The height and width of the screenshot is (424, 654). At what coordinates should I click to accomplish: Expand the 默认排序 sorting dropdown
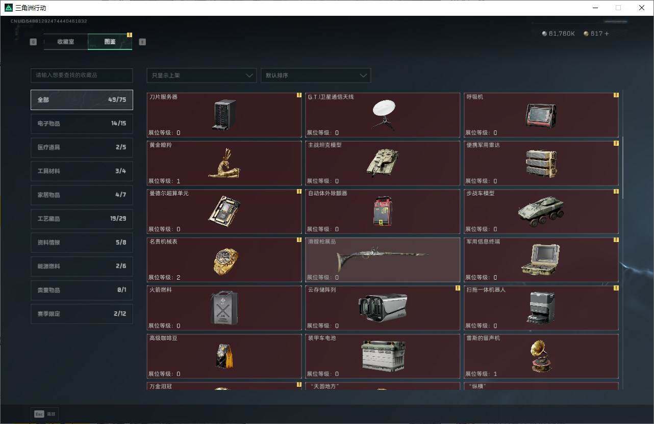315,75
